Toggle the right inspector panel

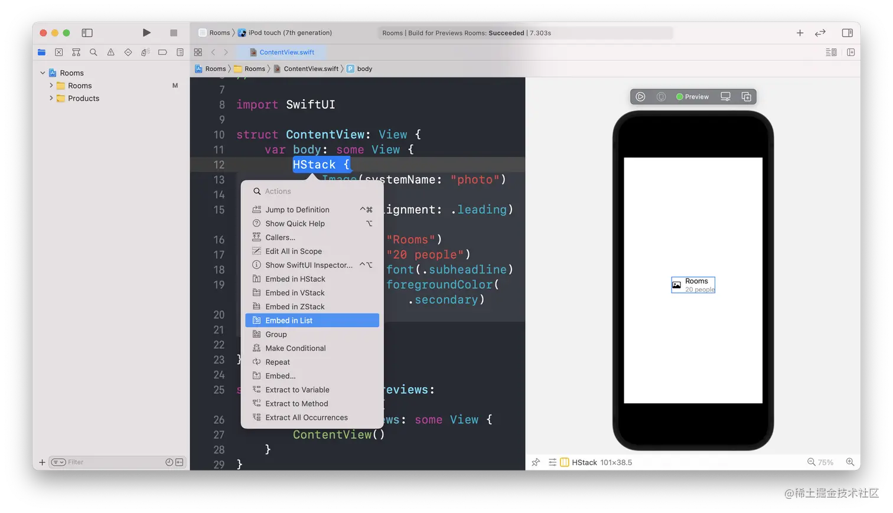pyautogui.click(x=847, y=32)
